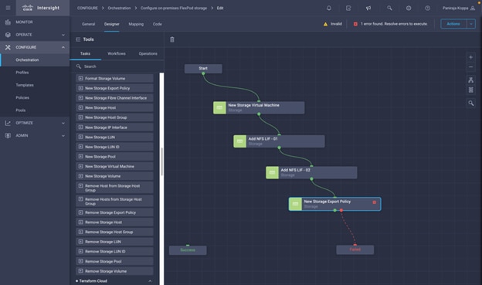The width and height of the screenshot is (482, 285).
Task: Click the Actions button
Action: click(x=453, y=24)
